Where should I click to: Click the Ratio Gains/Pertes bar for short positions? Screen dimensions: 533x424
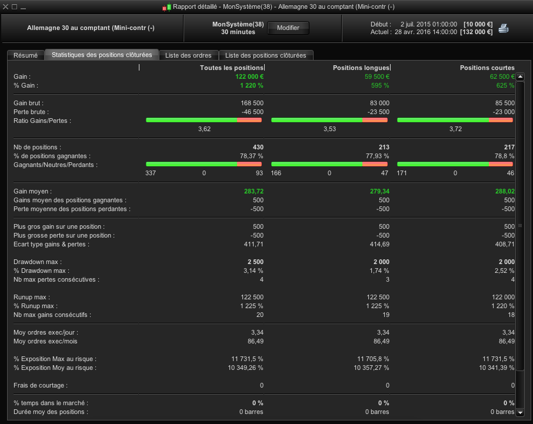pyautogui.click(x=455, y=120)
